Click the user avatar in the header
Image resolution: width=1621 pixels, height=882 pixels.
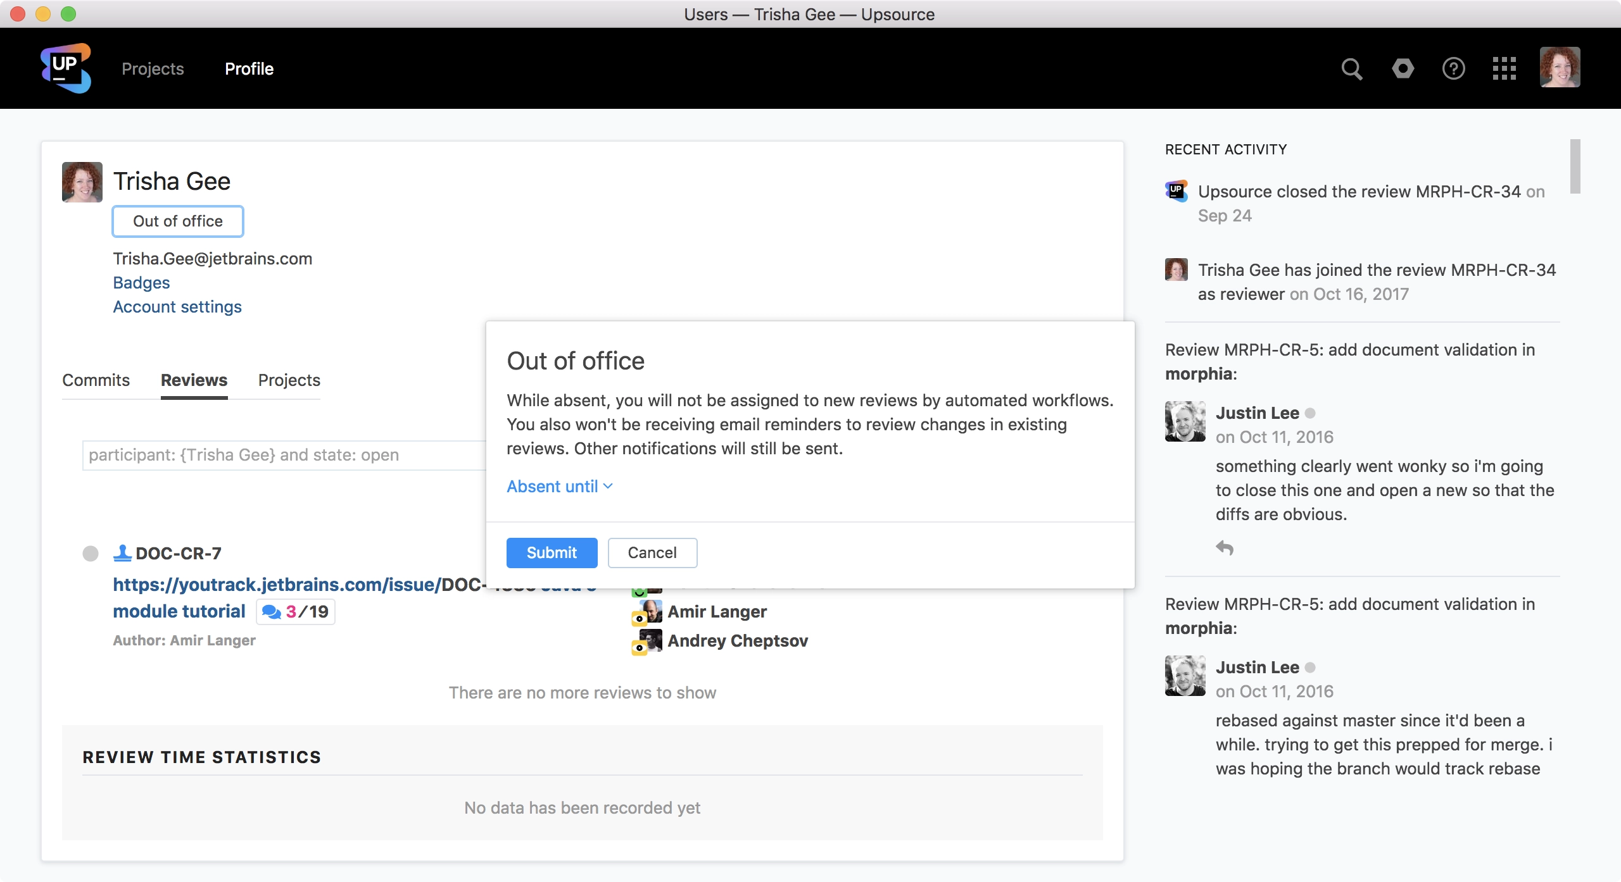(x=1560, y=67)
